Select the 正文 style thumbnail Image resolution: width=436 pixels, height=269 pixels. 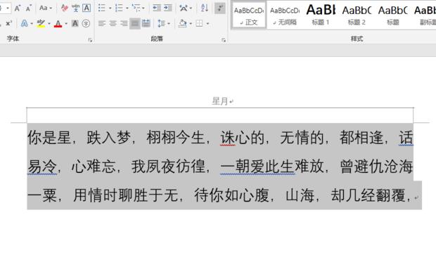click(248, 15)
